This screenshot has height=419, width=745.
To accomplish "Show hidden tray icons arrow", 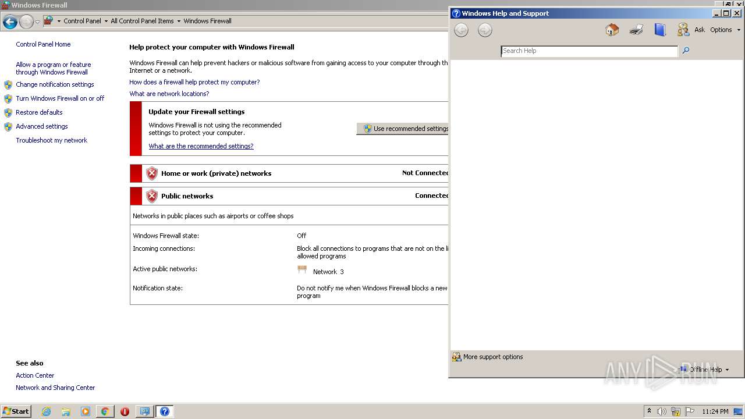I will click(x=649, y=411).
